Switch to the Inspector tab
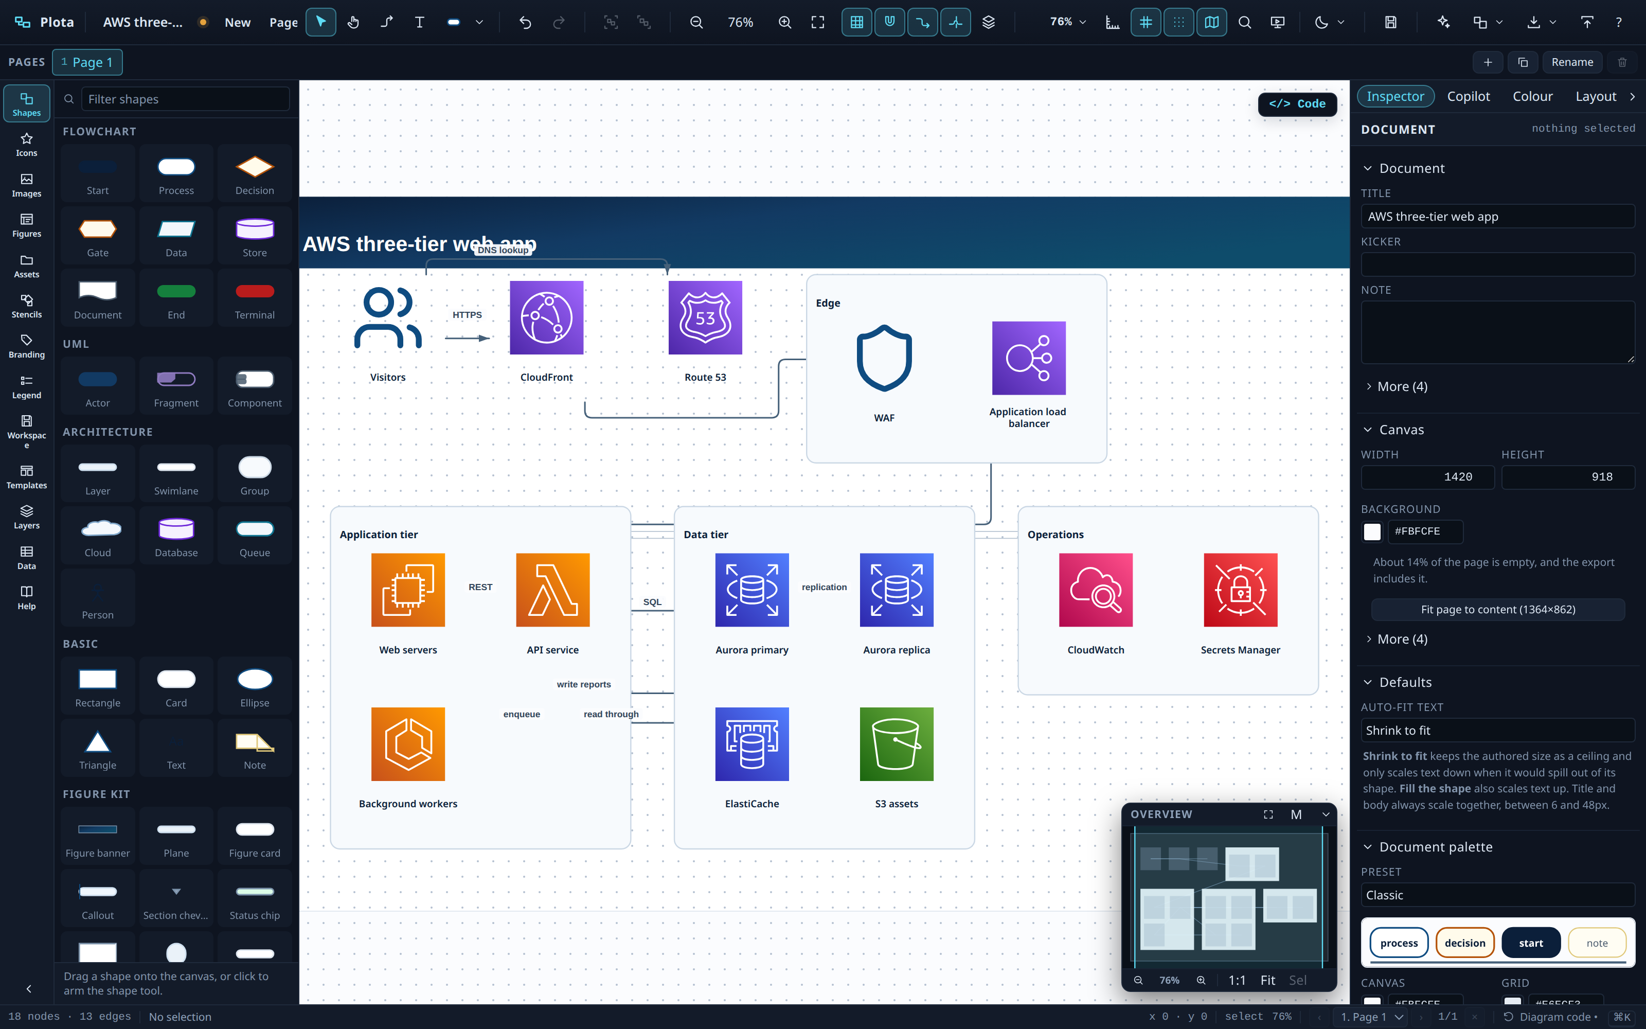1646x1029 pixels. [x=1395, y=97]
